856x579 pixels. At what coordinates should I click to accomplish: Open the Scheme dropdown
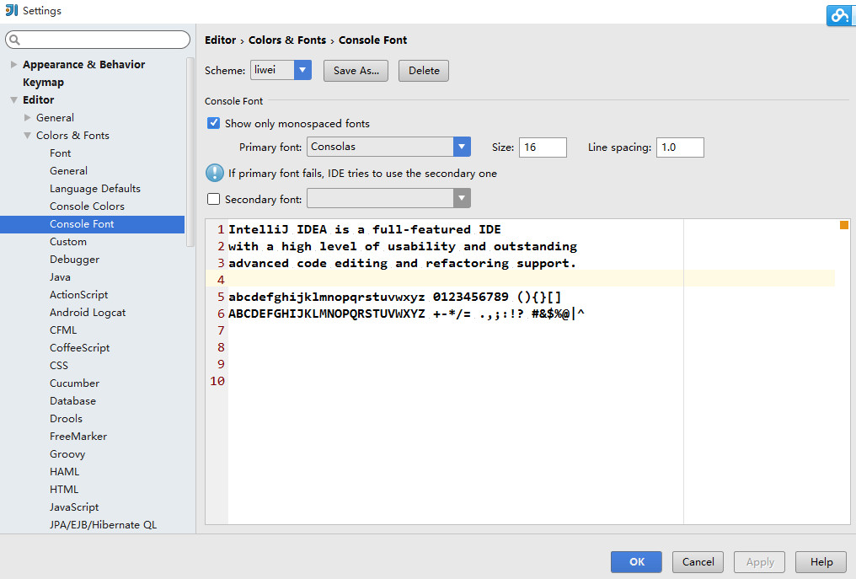(302, 70)
